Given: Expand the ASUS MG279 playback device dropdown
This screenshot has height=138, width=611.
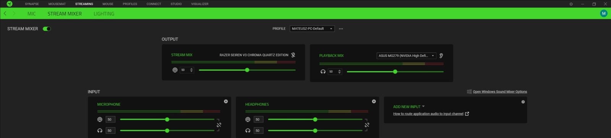Looking at the screenshot, I should click(406, 56).
